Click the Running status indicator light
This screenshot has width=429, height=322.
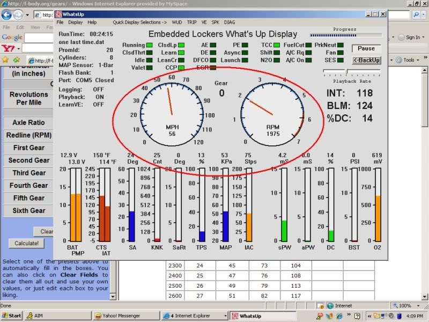[x=150, y=45]
